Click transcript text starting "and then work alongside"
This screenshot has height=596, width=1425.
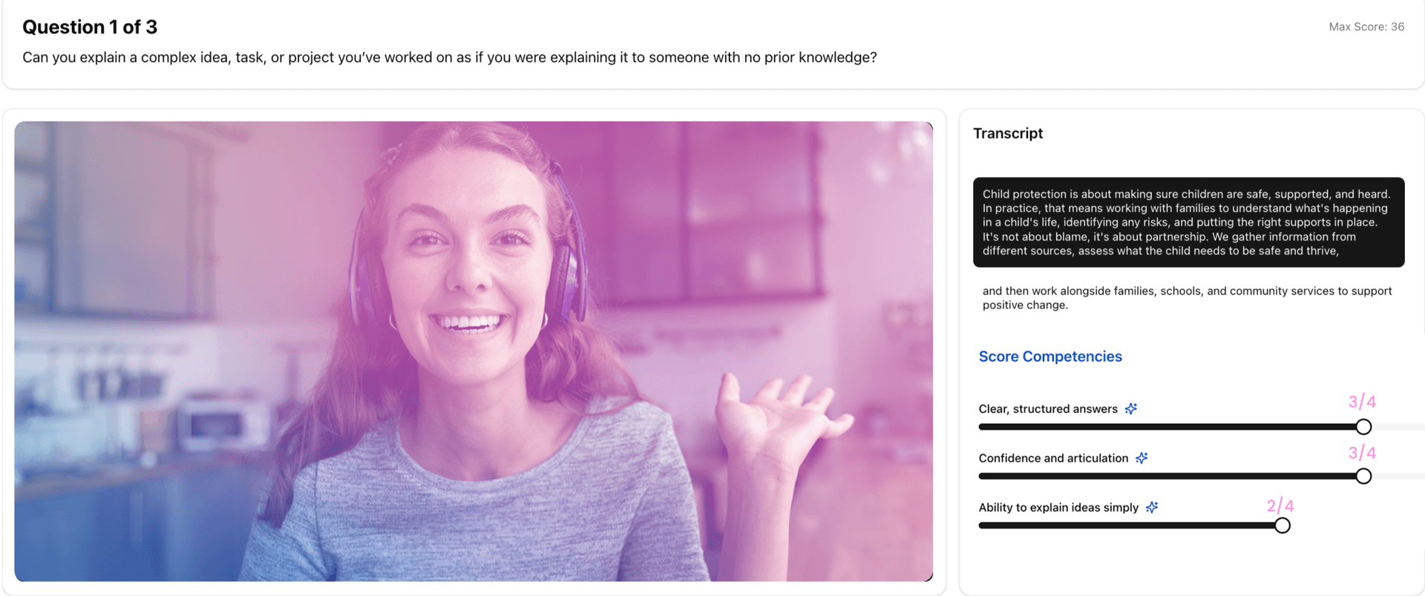point(1186,298)
